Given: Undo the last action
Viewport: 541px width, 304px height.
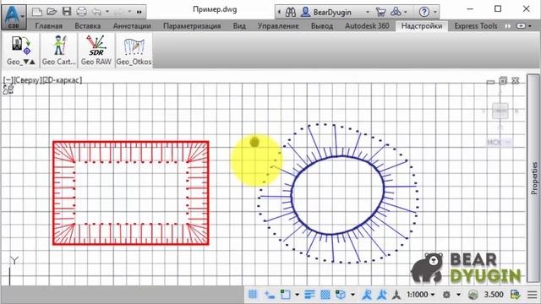Looking at the screenshot, I should click(x=96, y=12).
